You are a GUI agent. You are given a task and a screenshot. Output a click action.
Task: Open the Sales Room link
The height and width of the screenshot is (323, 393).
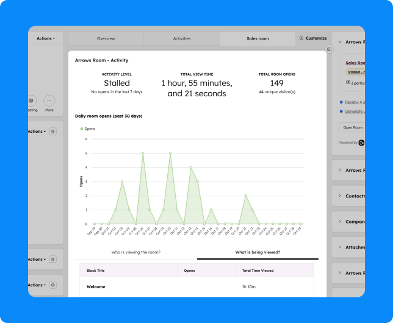tap(355, 63)
